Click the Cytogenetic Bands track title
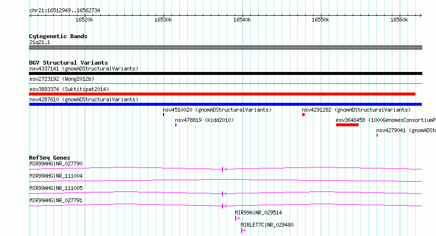The image size is (436, 236). tap(58, 36)
